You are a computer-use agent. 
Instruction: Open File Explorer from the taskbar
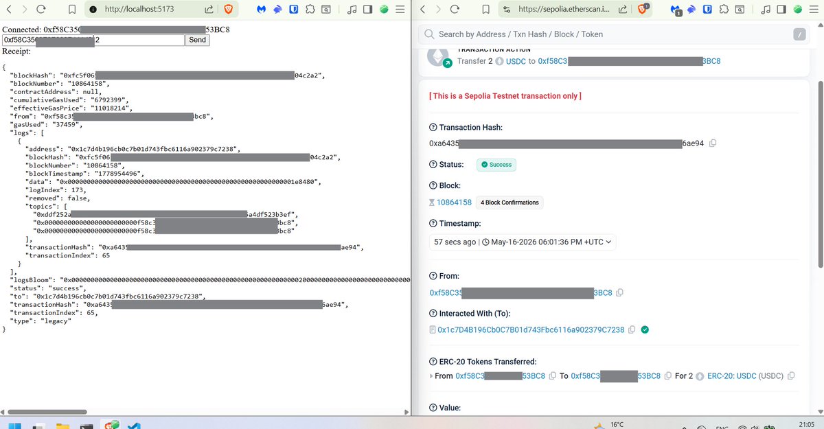[x=63, y=426]
